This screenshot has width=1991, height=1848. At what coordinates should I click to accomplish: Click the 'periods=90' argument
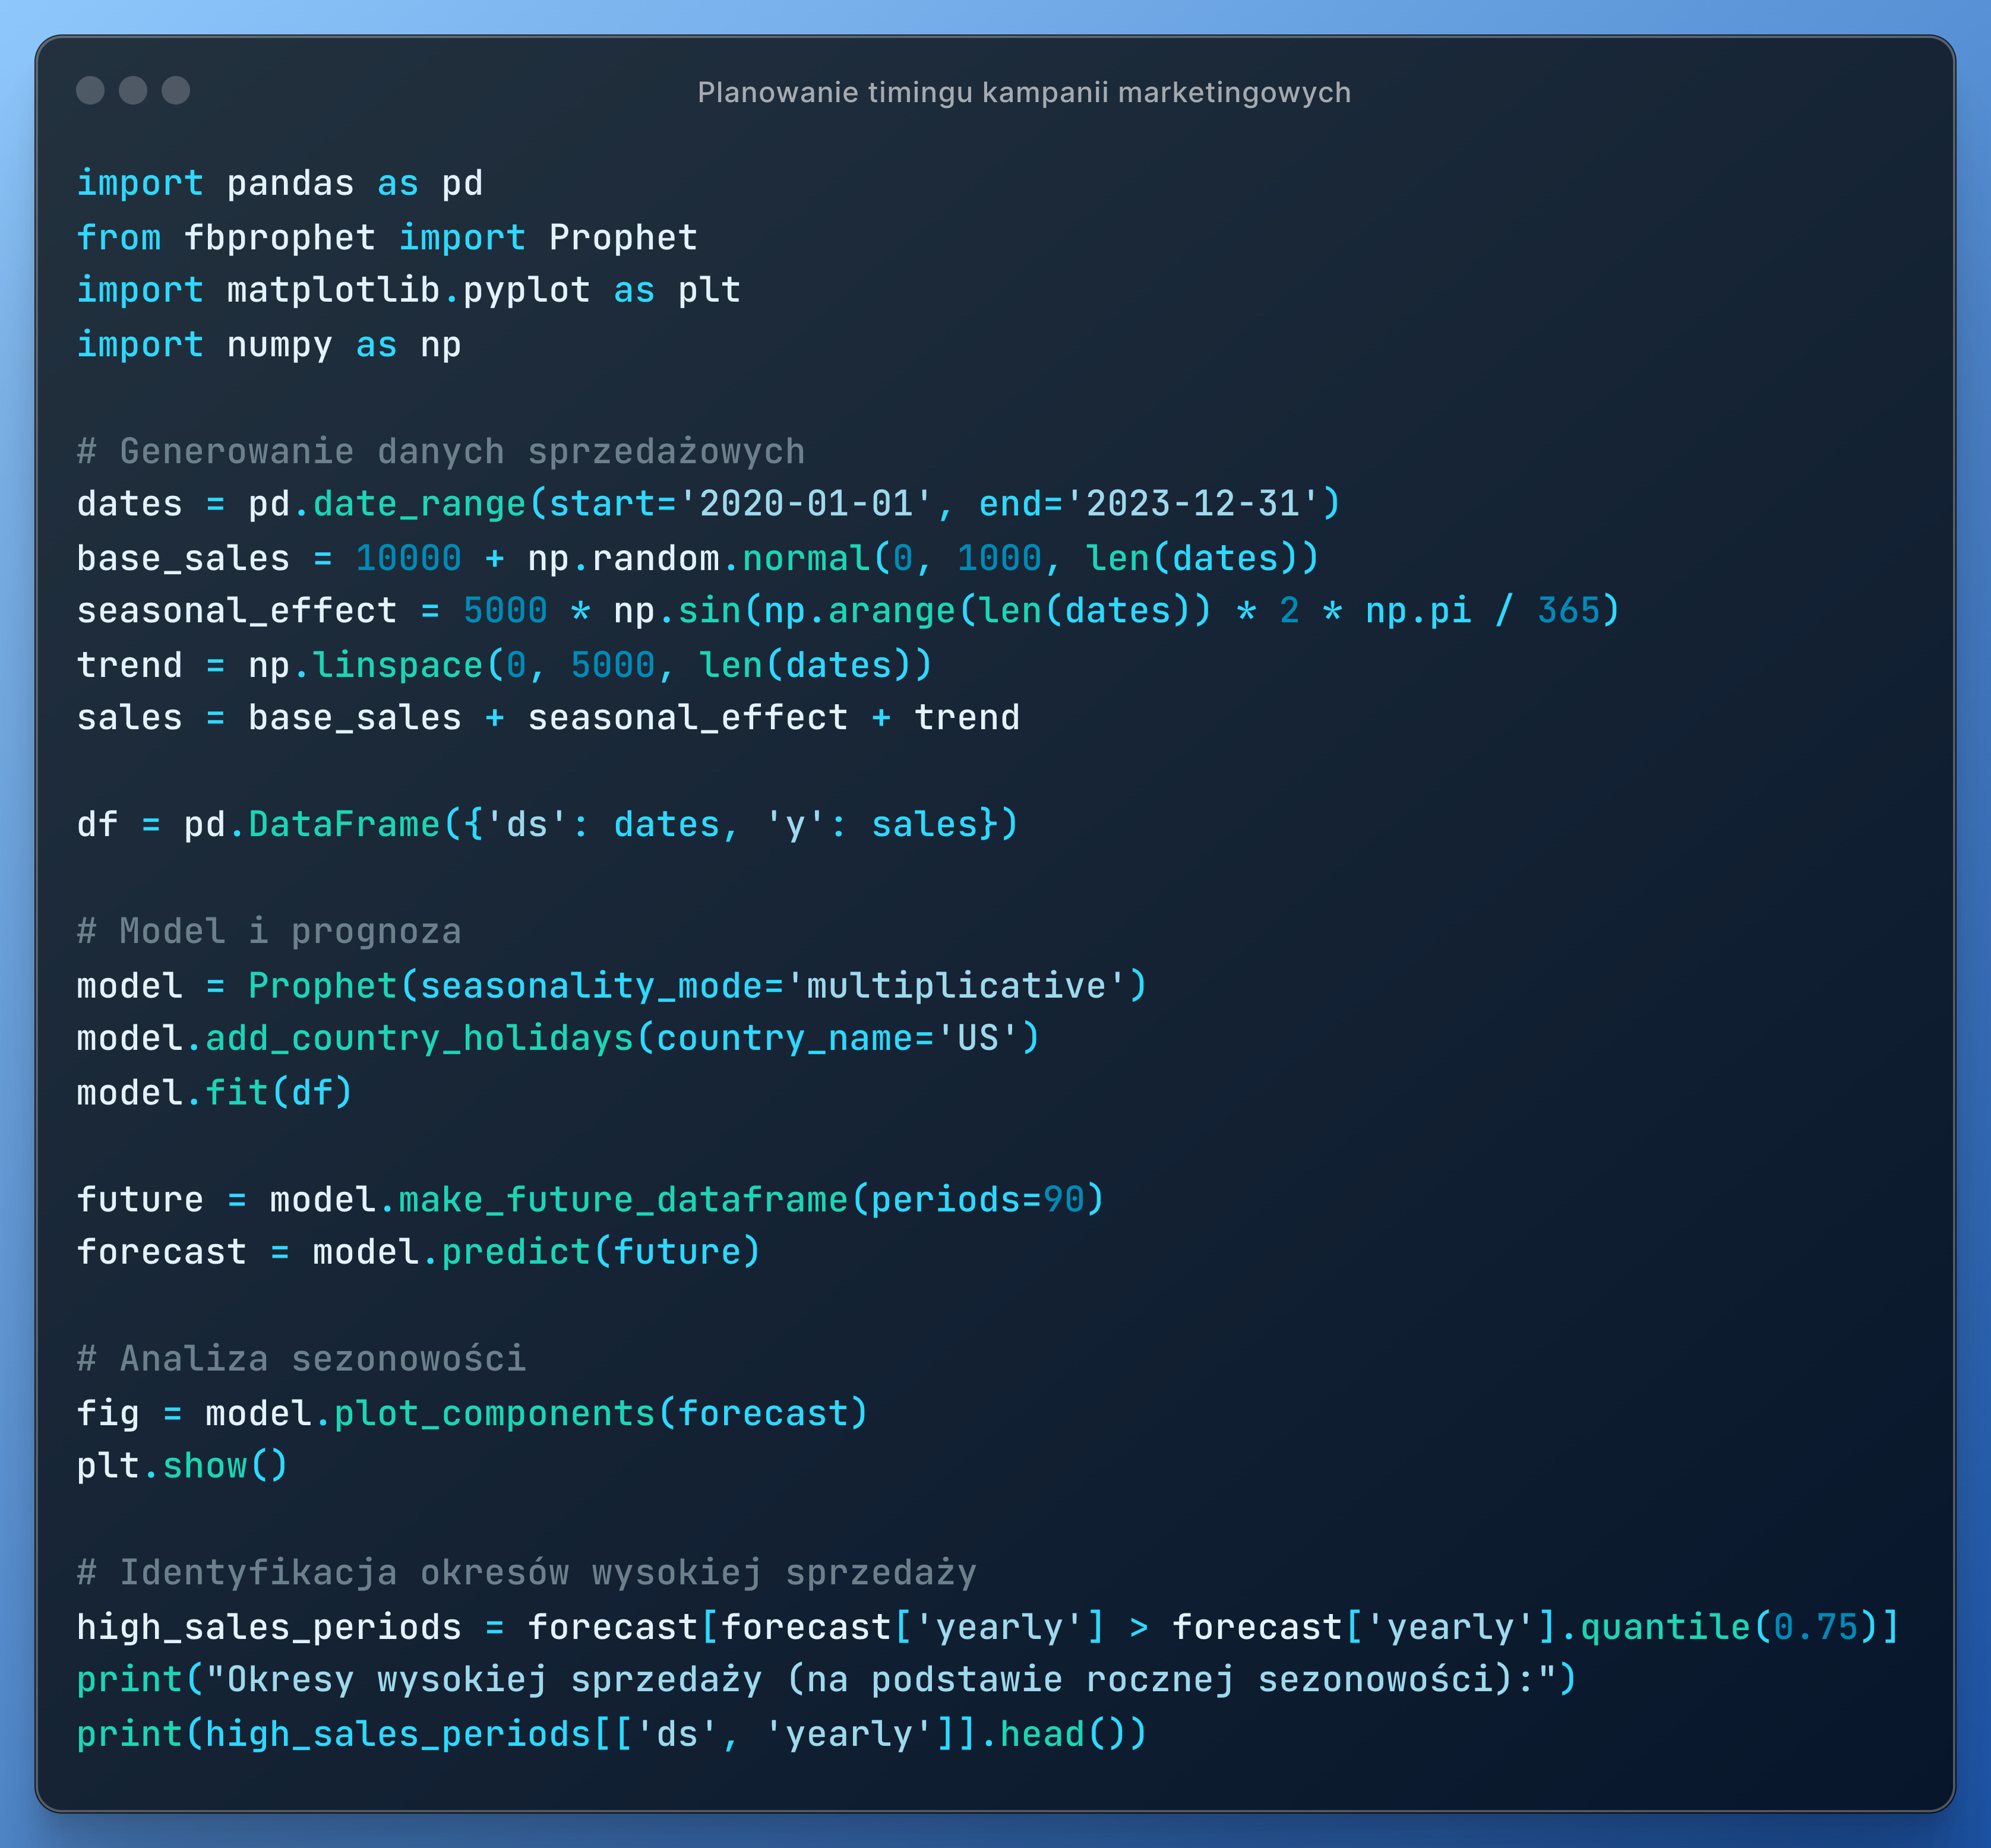pos(977,1199)
